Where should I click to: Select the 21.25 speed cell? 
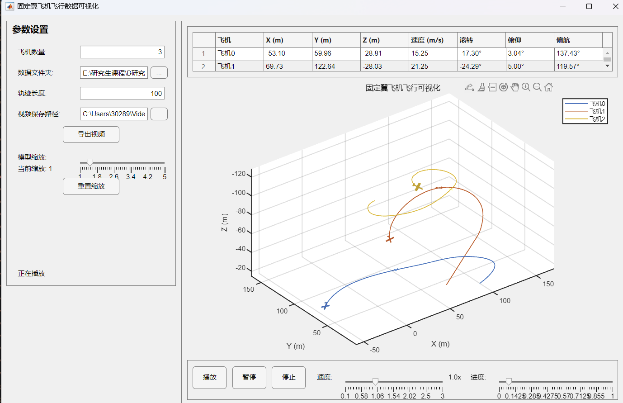pos(433,66)
